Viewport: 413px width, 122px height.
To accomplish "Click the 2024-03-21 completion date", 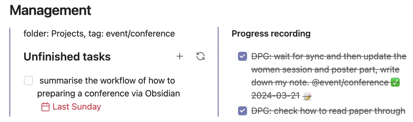I will 275,96.
